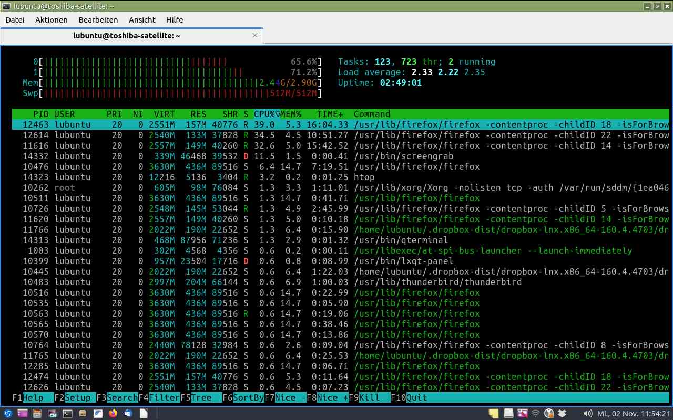Click F9 Kill in htop footer
673x420 pixels.
coord(370,397)
